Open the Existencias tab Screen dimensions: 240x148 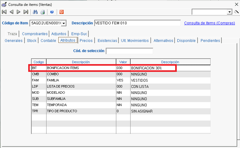(107, 40)
